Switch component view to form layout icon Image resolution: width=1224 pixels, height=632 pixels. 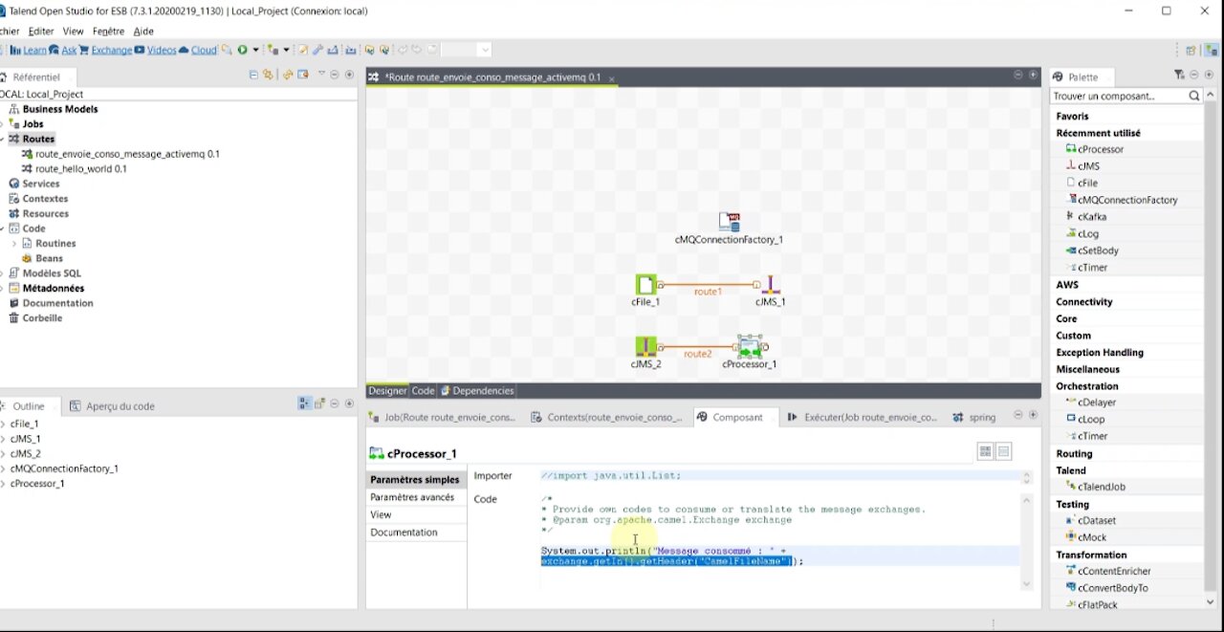coord(1003,451)
